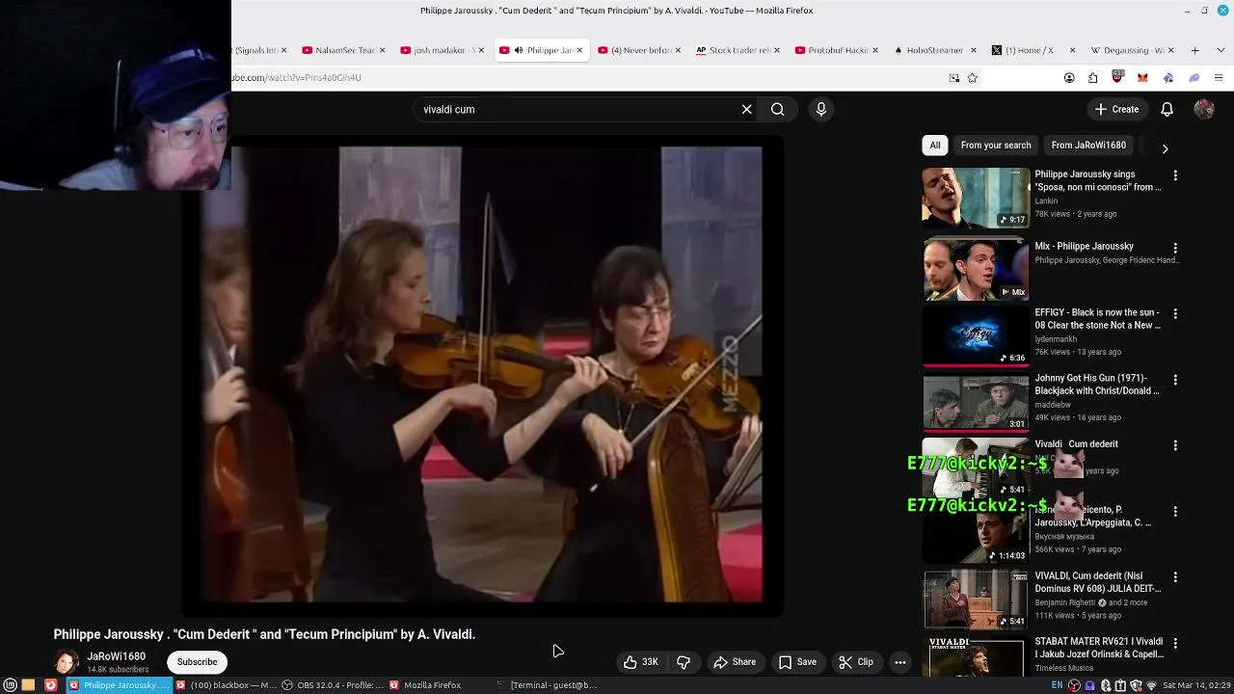Save the video to a playlist
The image size is (1234, 694).
coord(797,662)
